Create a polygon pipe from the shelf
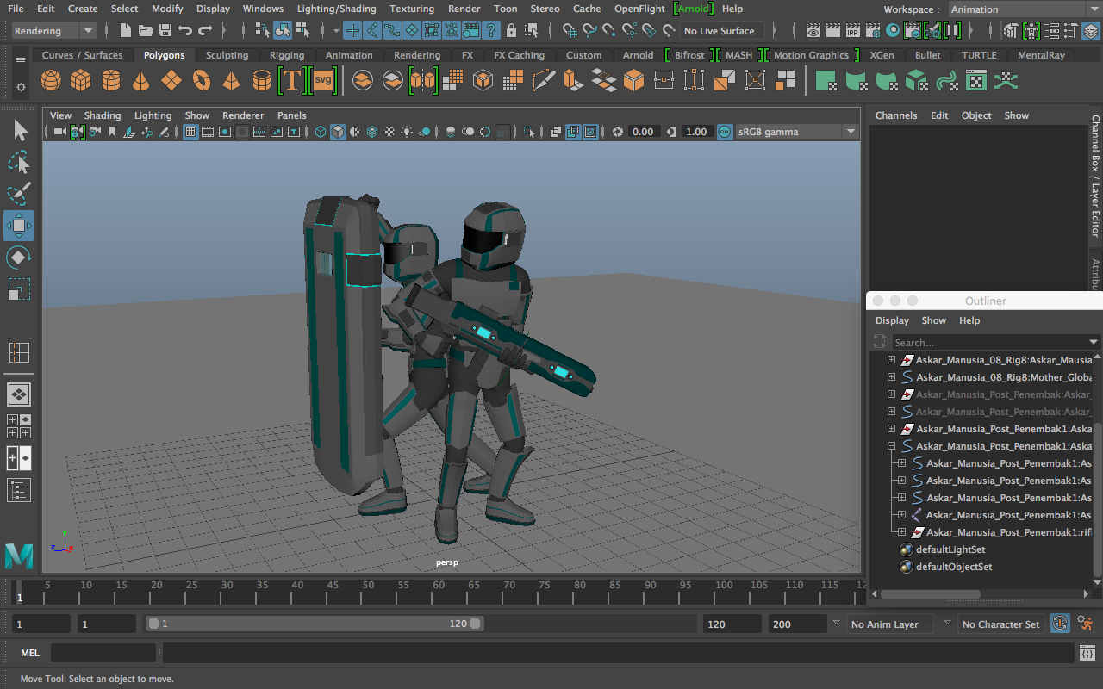Screen dimensions: 1103x689 coord(262,81)
